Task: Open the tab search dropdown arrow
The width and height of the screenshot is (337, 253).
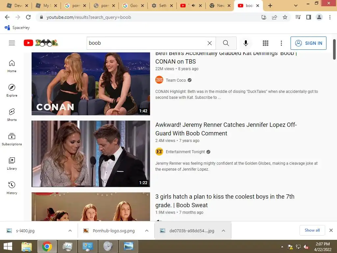Action: pos(296,6)
